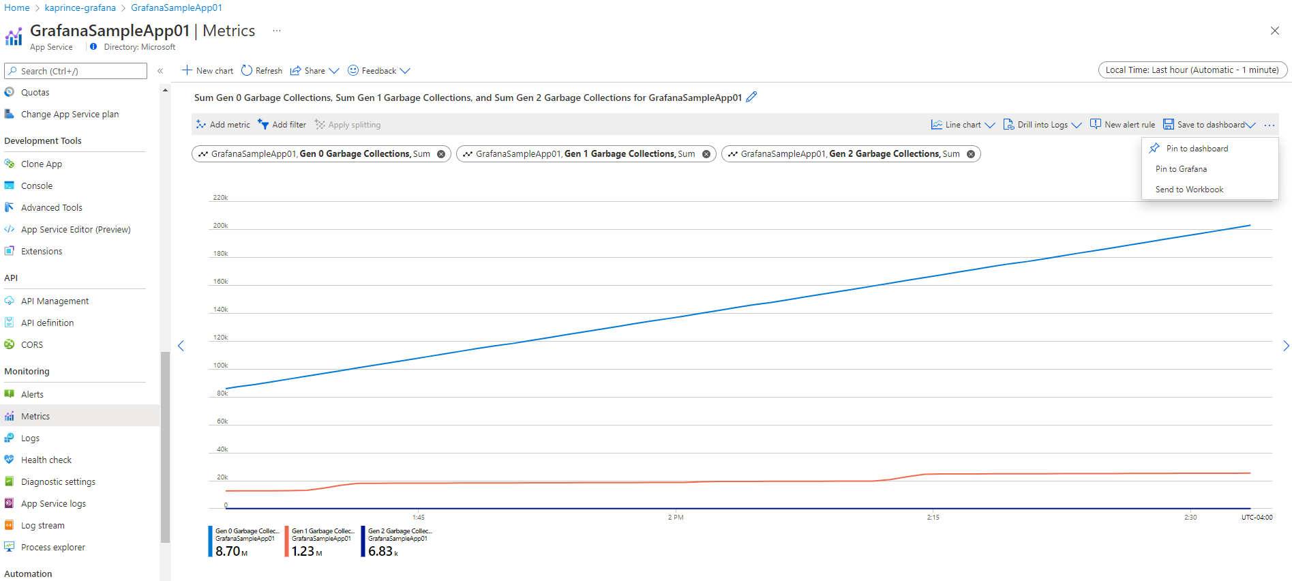This screenshot has width=1292, height=581.
Task: Open Diagnostic settings in sidebar
Action: pyautogui.click(x=80, y=481)
